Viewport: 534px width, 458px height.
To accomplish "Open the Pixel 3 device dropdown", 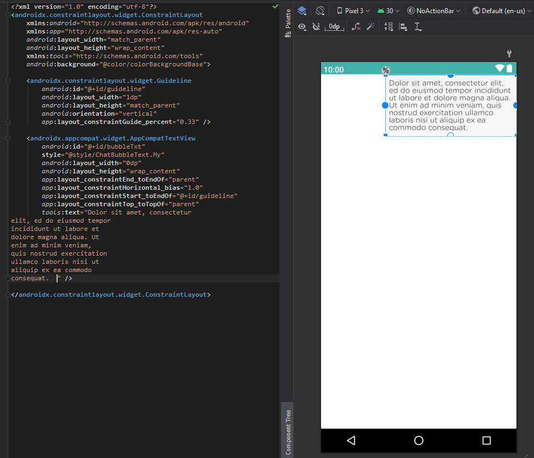I will pyautogui.click(x=353, y=11).
